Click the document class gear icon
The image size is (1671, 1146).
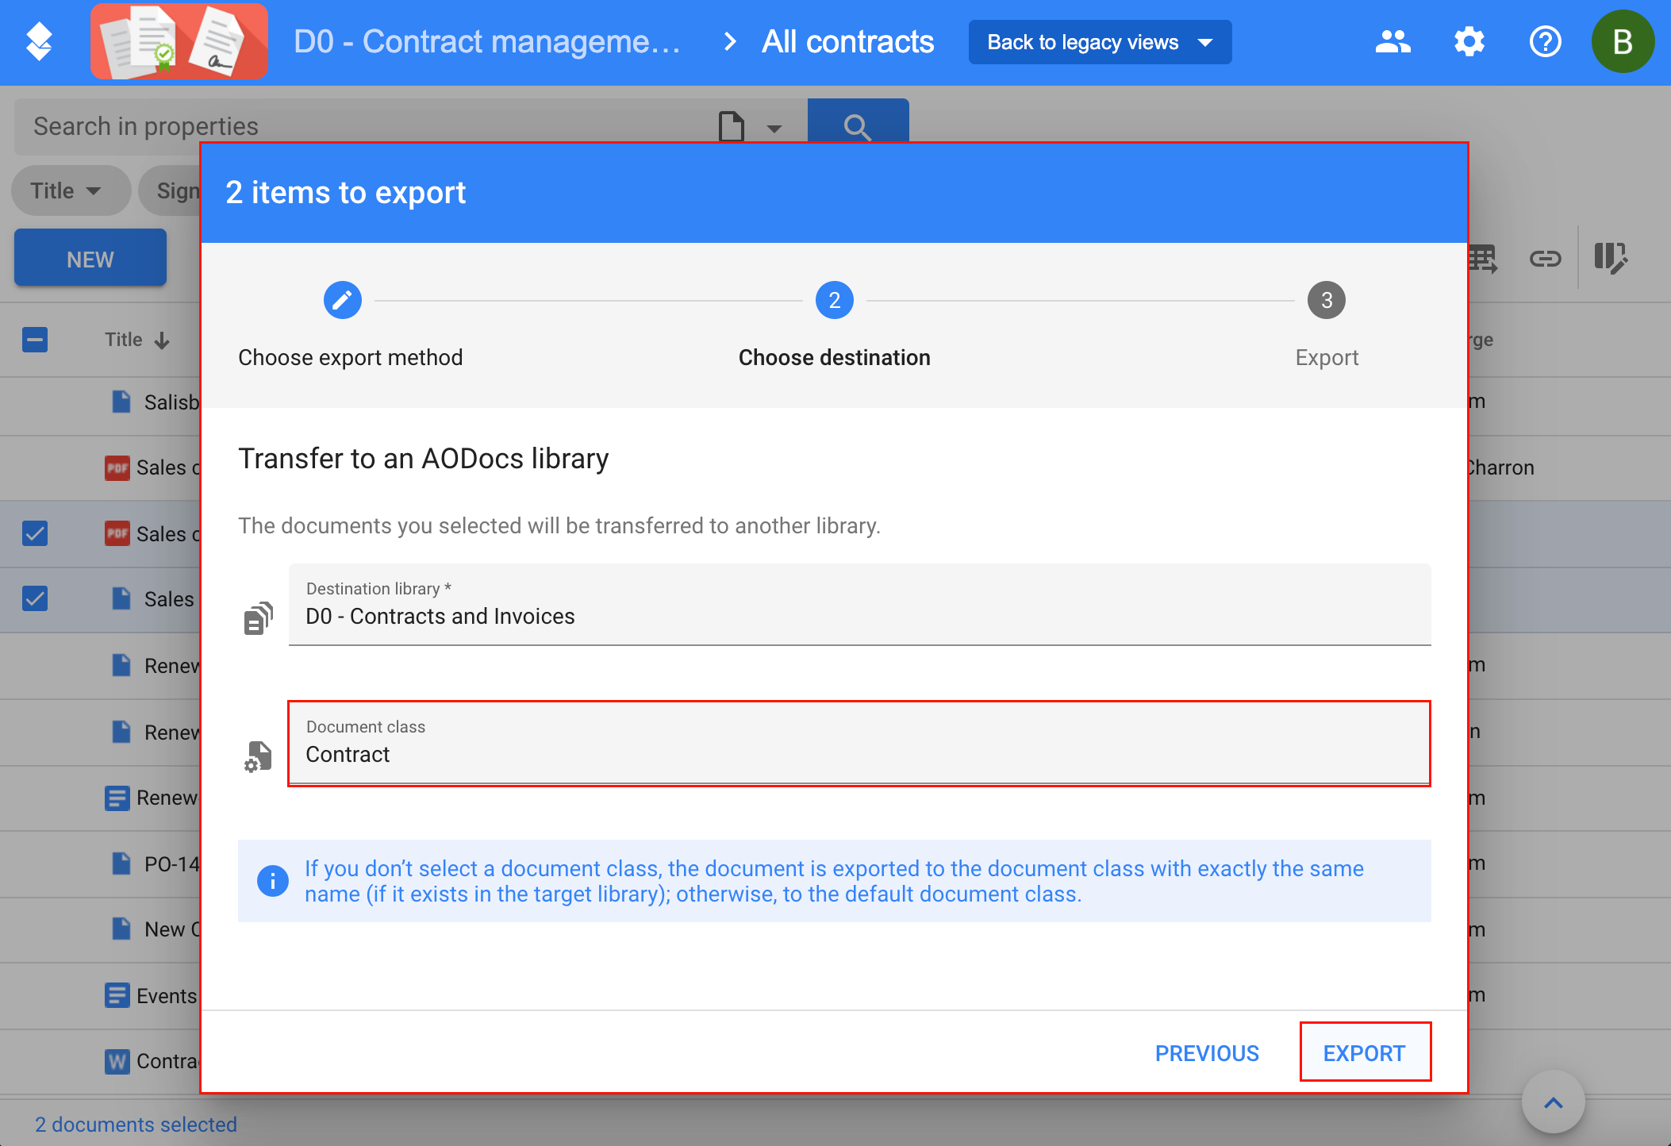click(258, 756)
